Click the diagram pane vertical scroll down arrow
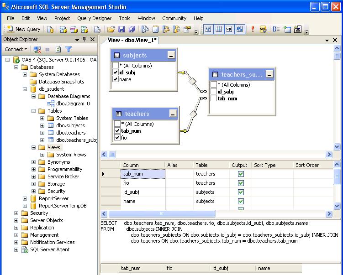343x275 pixels. [x=337, y=146]
